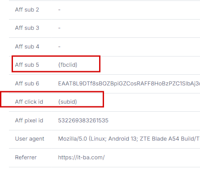The image size is (200, 170).
Task: Select the Mozilla/5.0 user agent string
Action: [x=129, y=139]
